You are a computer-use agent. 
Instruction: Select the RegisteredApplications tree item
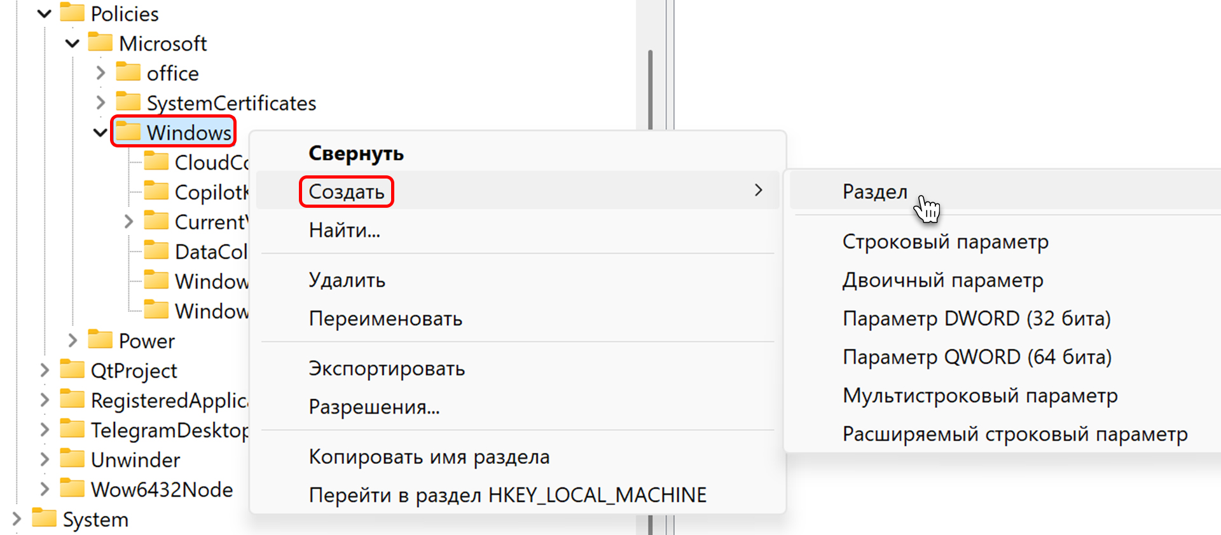click(x=169, y=400)
